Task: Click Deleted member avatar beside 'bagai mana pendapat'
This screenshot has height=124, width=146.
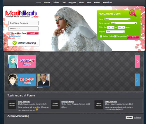Action: (99, 105)
